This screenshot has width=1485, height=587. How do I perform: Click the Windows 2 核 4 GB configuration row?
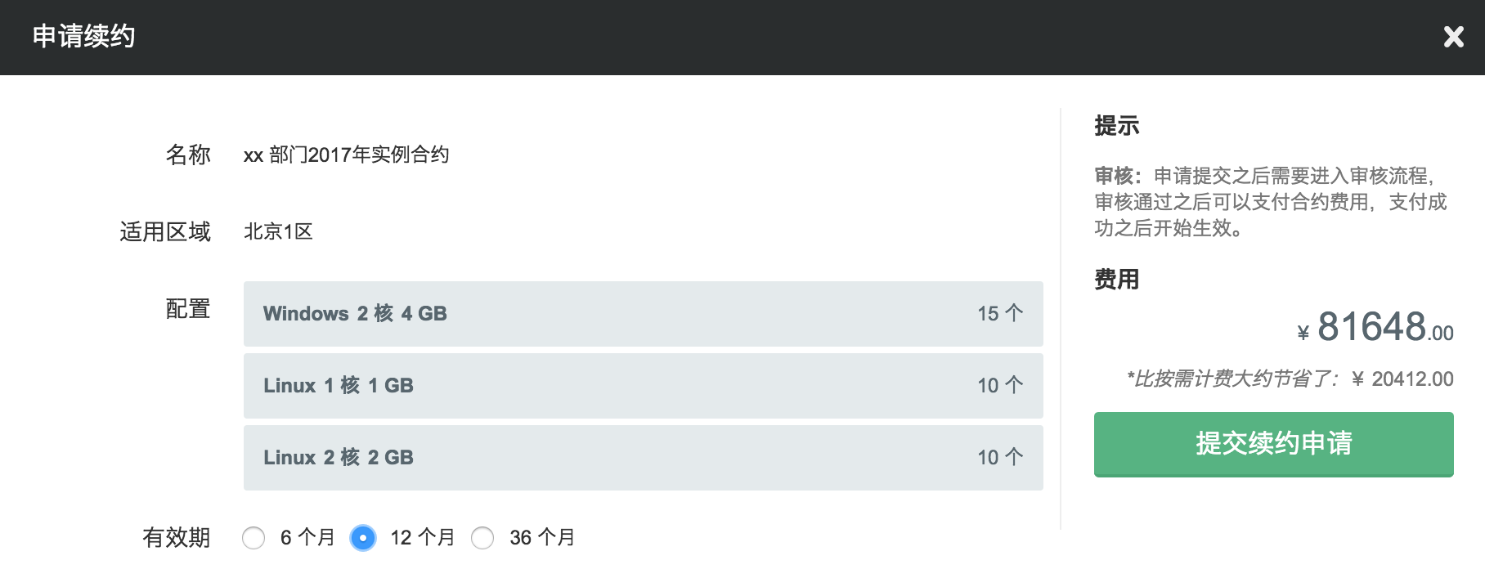pyautogui.click(x=643, y=314)
